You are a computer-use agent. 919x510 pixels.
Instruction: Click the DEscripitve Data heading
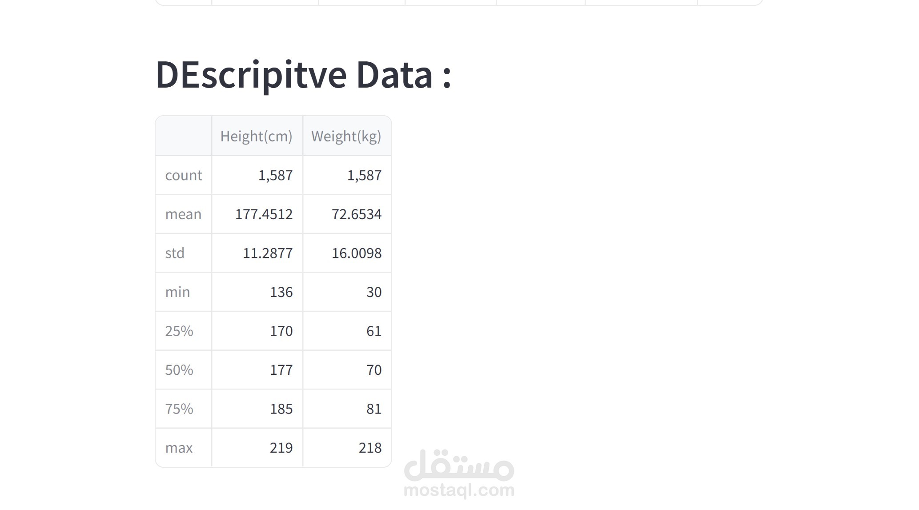(x=304, y=75)
